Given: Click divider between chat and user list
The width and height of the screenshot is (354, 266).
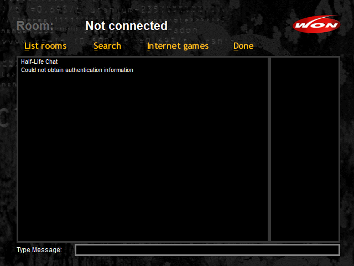Looking at the screenshot, I should click(x=269, y=149).
